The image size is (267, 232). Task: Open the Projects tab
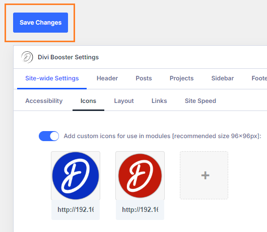tap(182, 78)
